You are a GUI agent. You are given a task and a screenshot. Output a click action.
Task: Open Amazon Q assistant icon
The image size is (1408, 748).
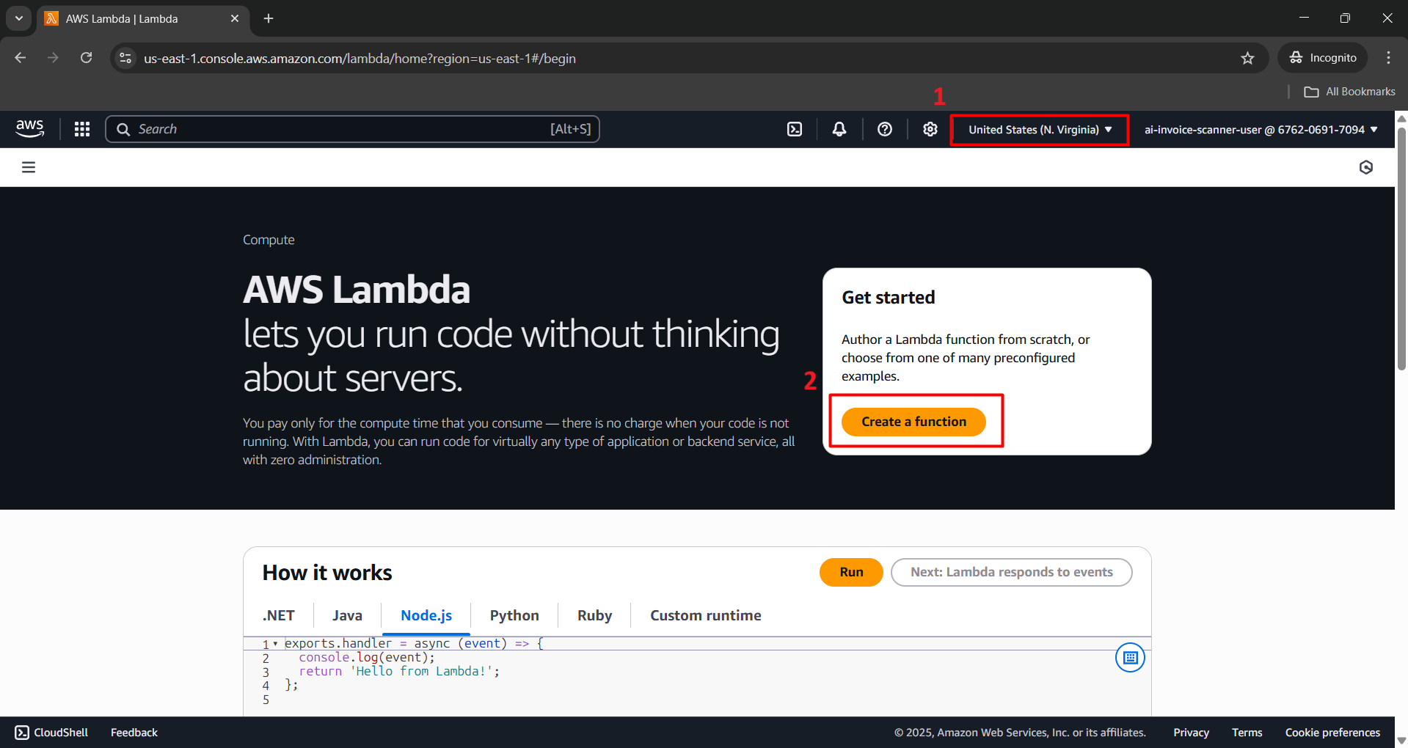(1365, 166)
